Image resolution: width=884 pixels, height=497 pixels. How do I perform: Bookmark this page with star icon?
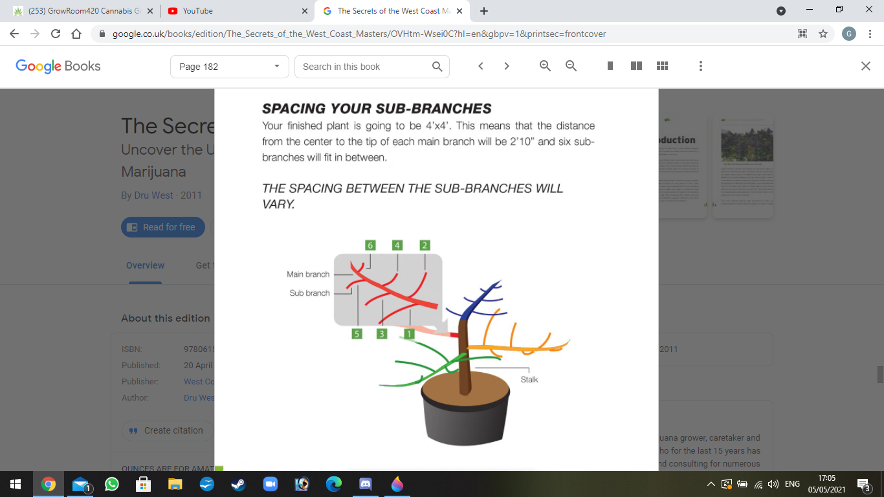click(x=823, y=34)
